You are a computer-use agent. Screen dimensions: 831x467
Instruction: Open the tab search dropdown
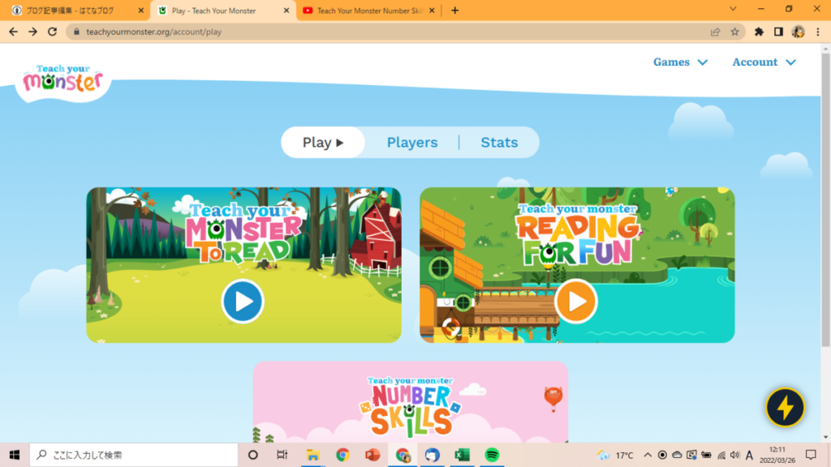[733, 9]
